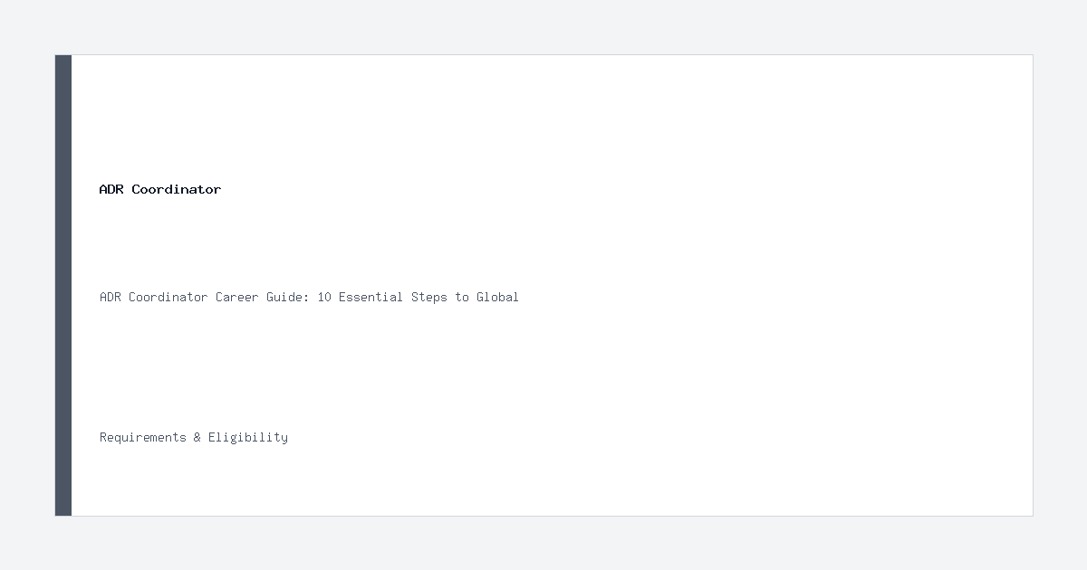The height and width of the screenshot is (570, 1087).
Task: Click the word 'Guide:' in the subtitle
Action: pos(288,297)
